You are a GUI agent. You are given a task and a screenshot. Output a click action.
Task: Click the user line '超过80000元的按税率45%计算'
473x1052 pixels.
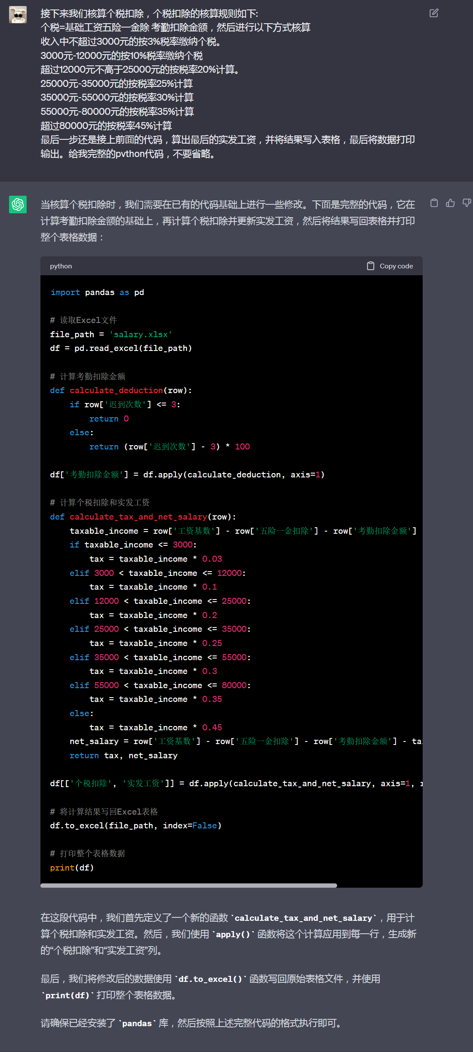[106, 126]
